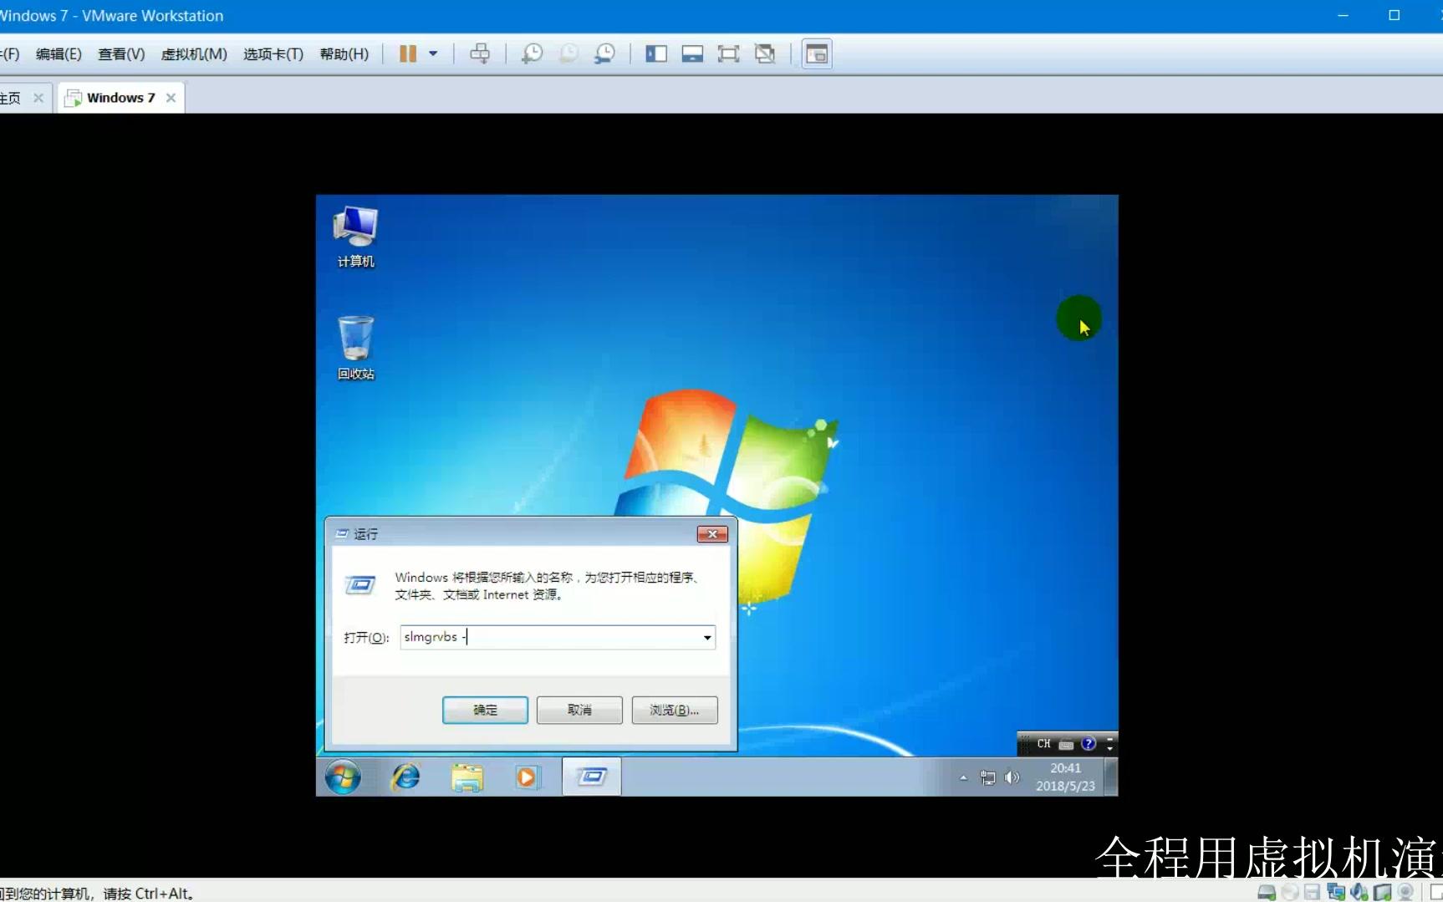Image resolution: width=1443 pixels, height=902 pixels.
Task: Pause the virtual machine
Action: (x=407, y=54)
